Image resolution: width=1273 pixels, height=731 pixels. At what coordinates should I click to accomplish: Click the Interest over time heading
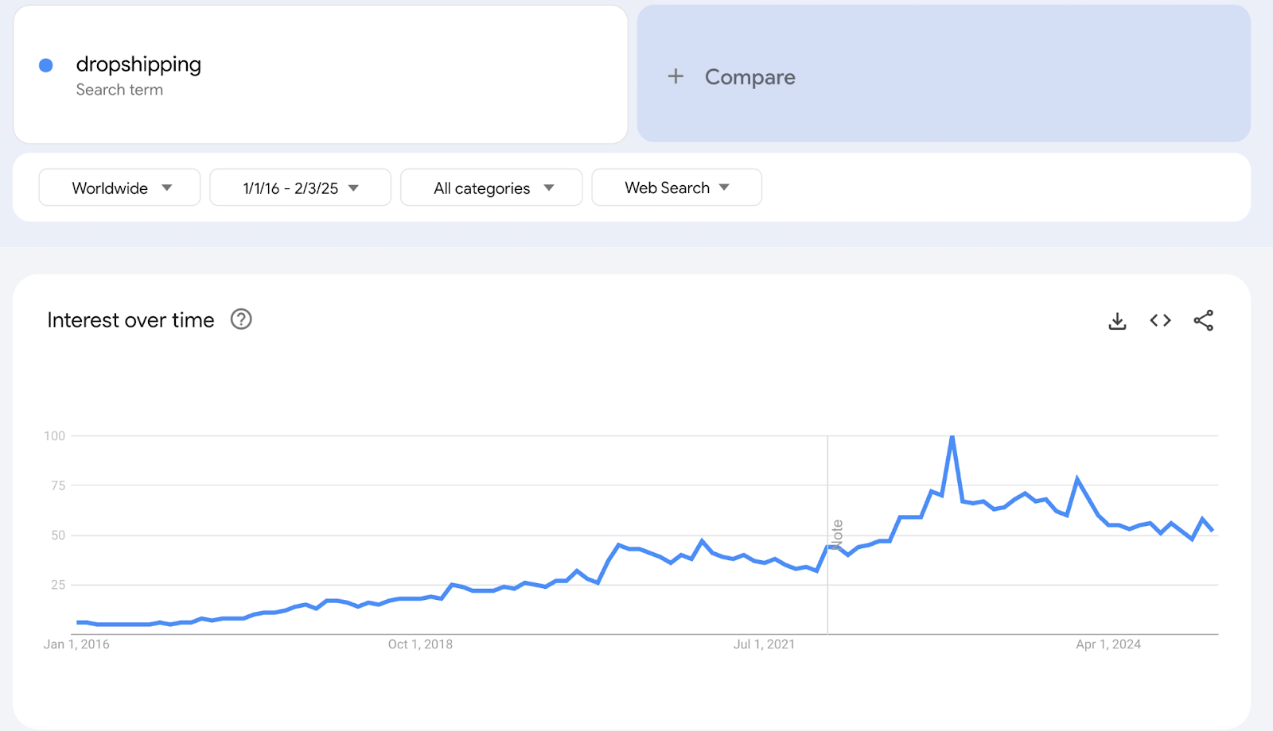(x=130, y=319)
